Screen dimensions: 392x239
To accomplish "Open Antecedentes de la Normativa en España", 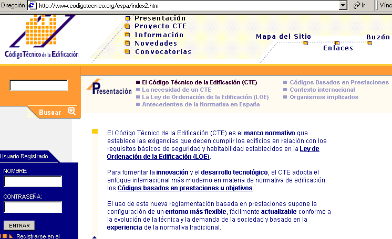I will click(x=201, y=104).
